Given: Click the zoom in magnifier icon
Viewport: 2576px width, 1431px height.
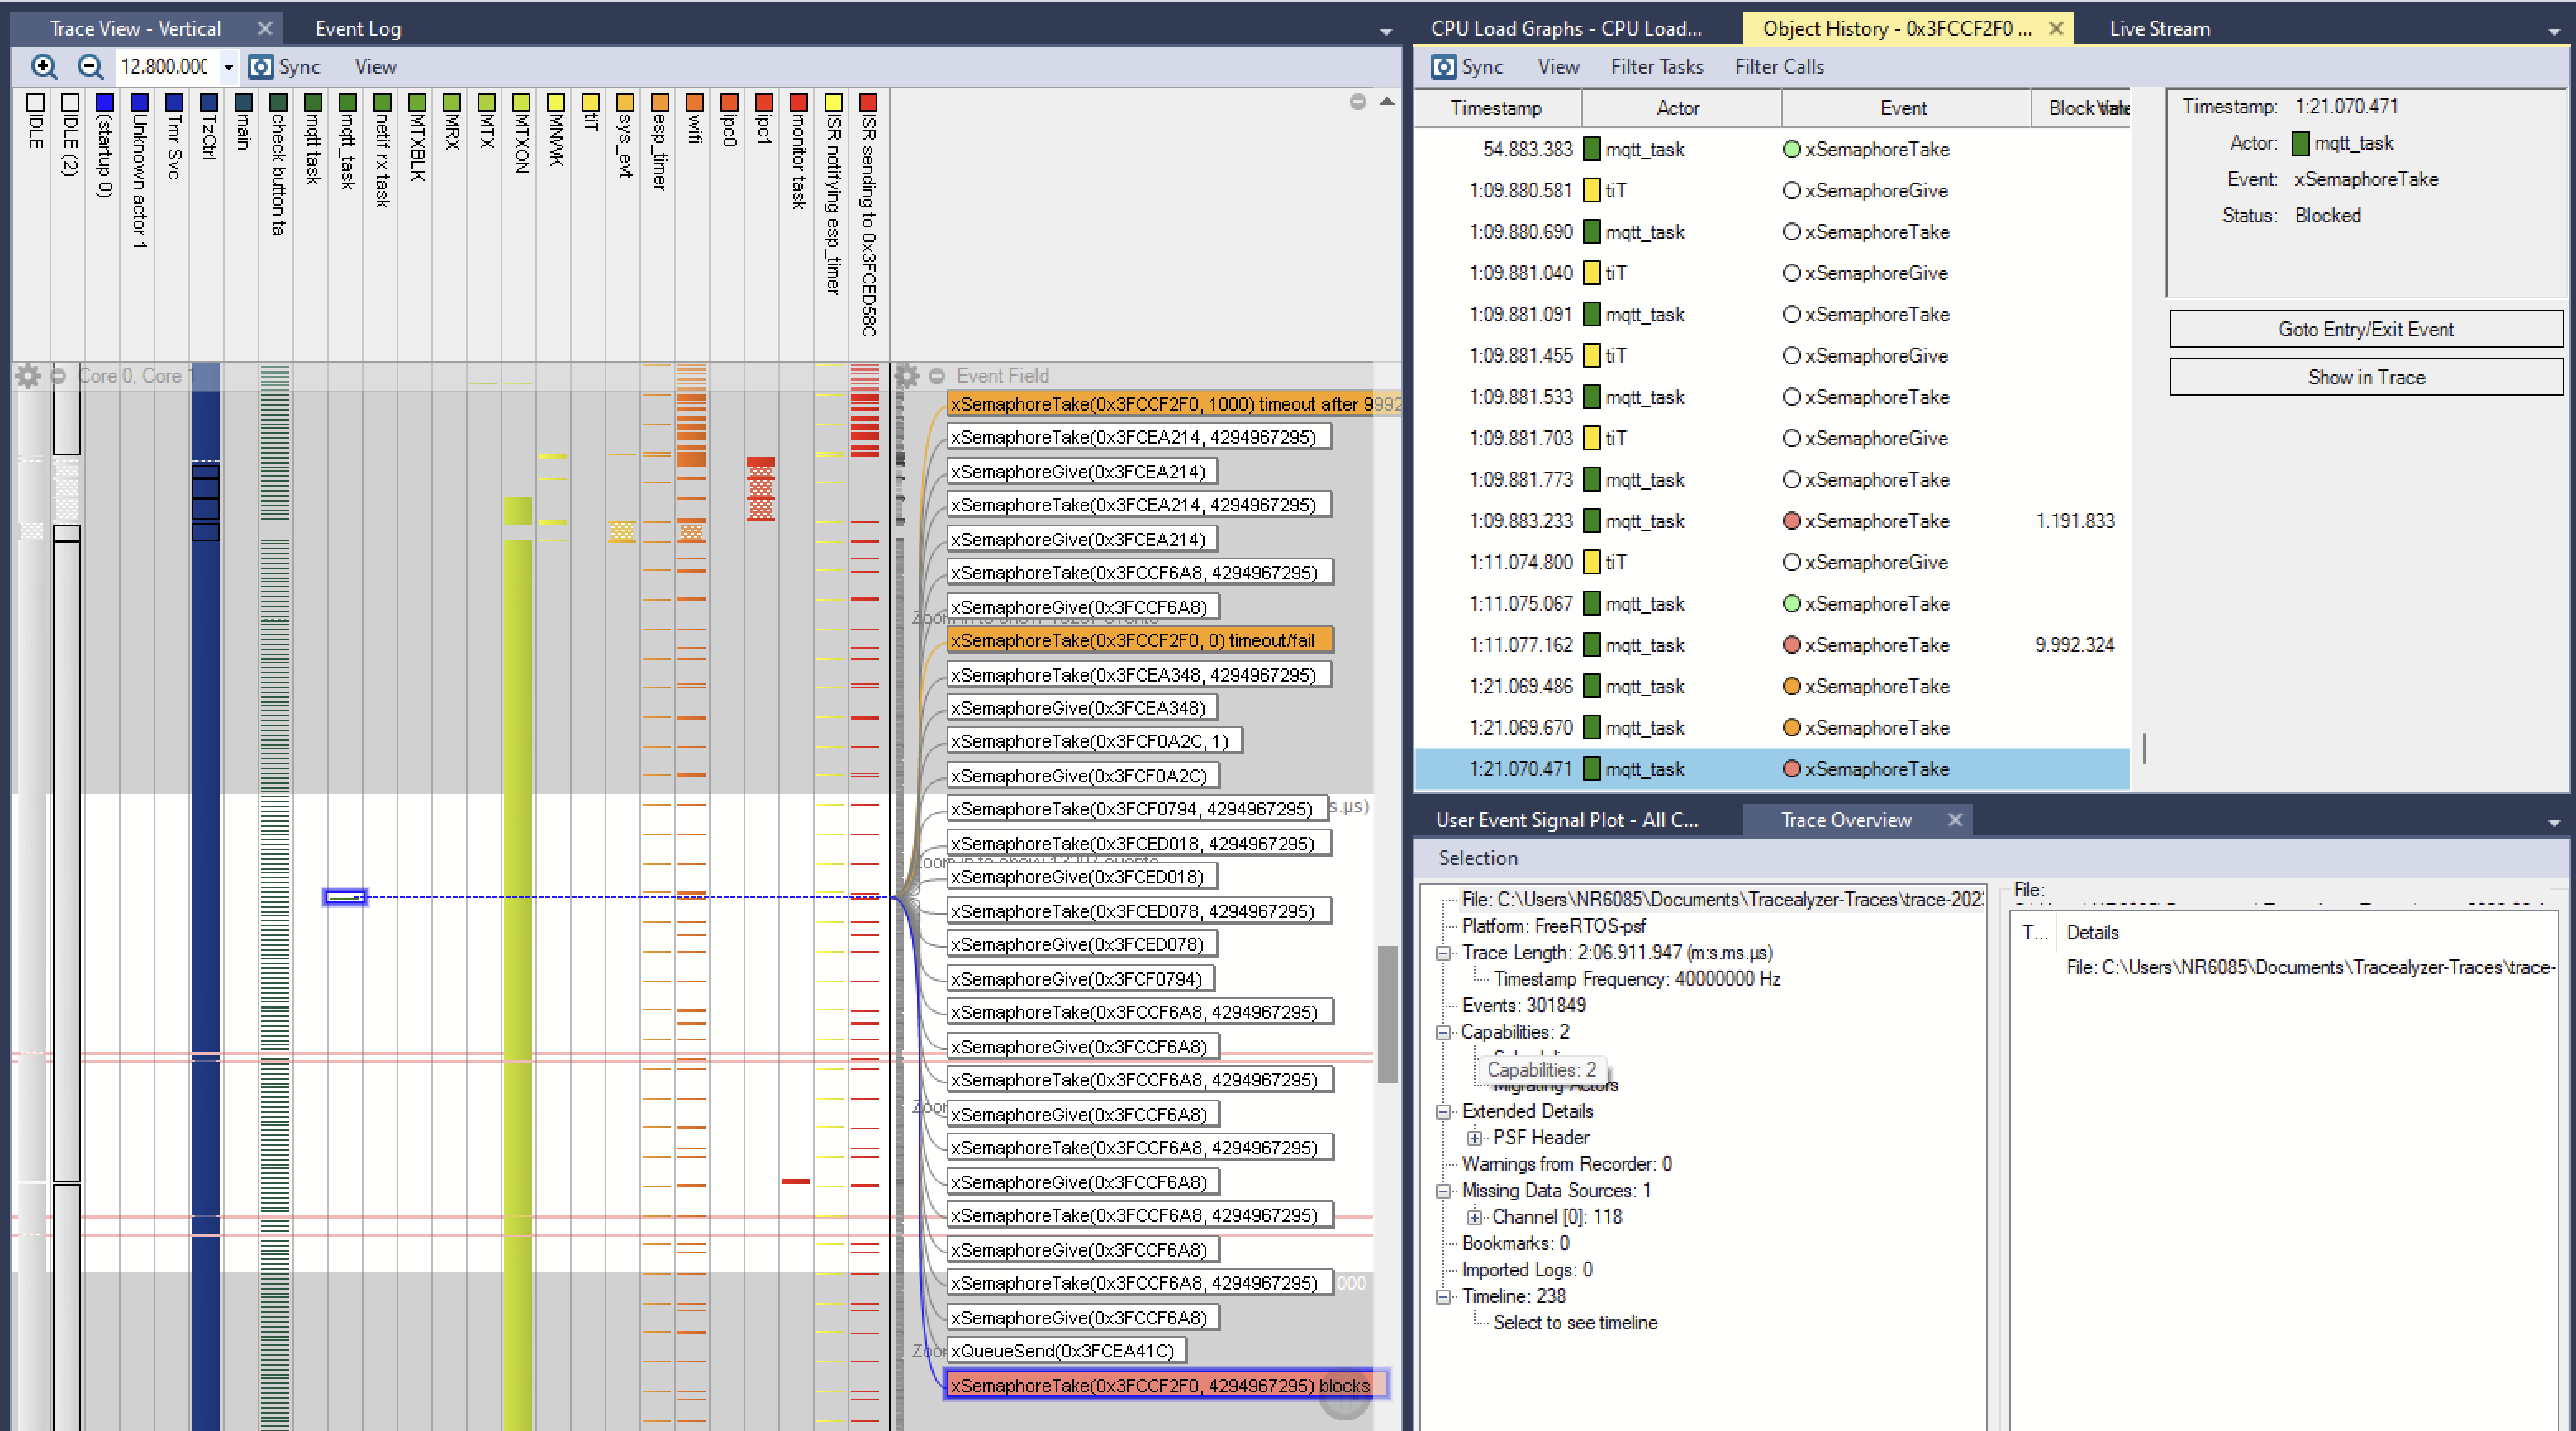Looking at the screenshot, I should (x=43, y=67).
